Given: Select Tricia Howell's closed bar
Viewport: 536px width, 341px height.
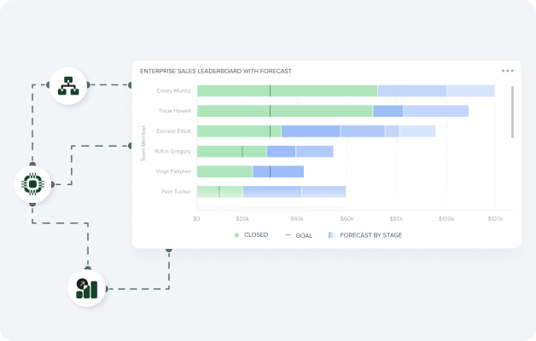Looking at the screenshot, I should click(x=284, y=111).
